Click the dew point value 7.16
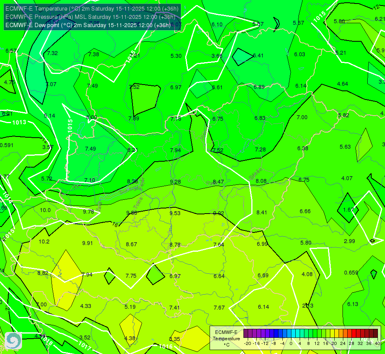This screenshot has height=354, width=385. (176, 119)
